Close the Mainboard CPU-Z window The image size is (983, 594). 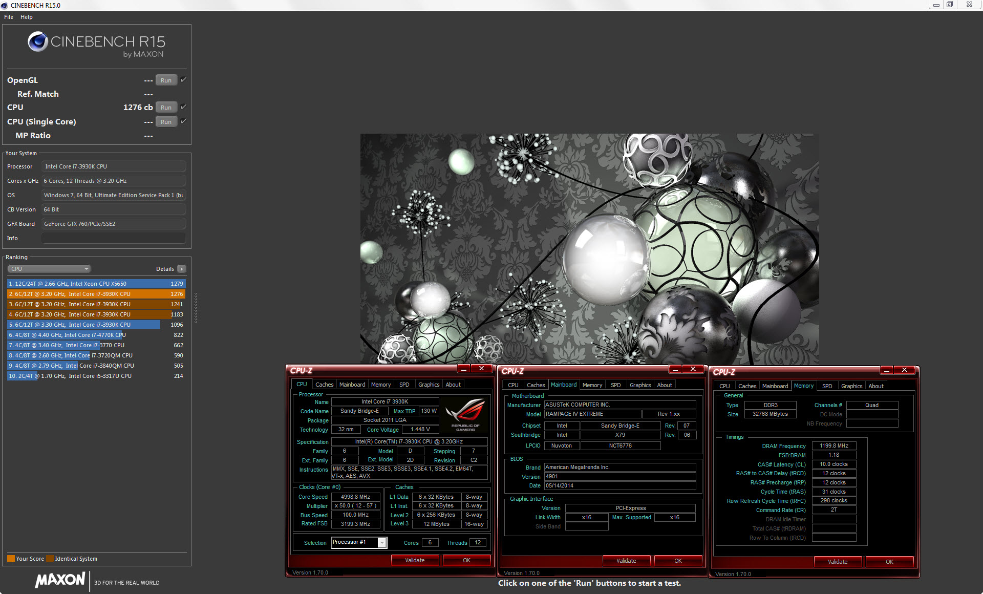pyautogui.click(x=693, y=370)
